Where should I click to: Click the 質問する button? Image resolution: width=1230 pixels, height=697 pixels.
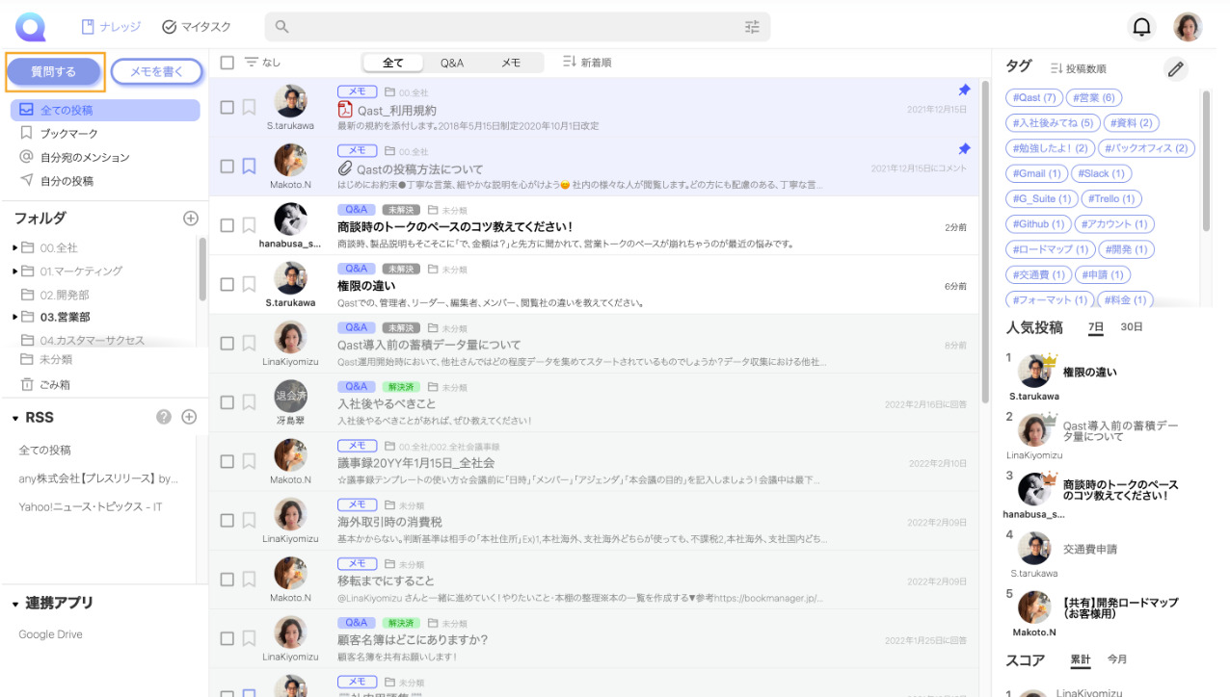tap(54, 72)
